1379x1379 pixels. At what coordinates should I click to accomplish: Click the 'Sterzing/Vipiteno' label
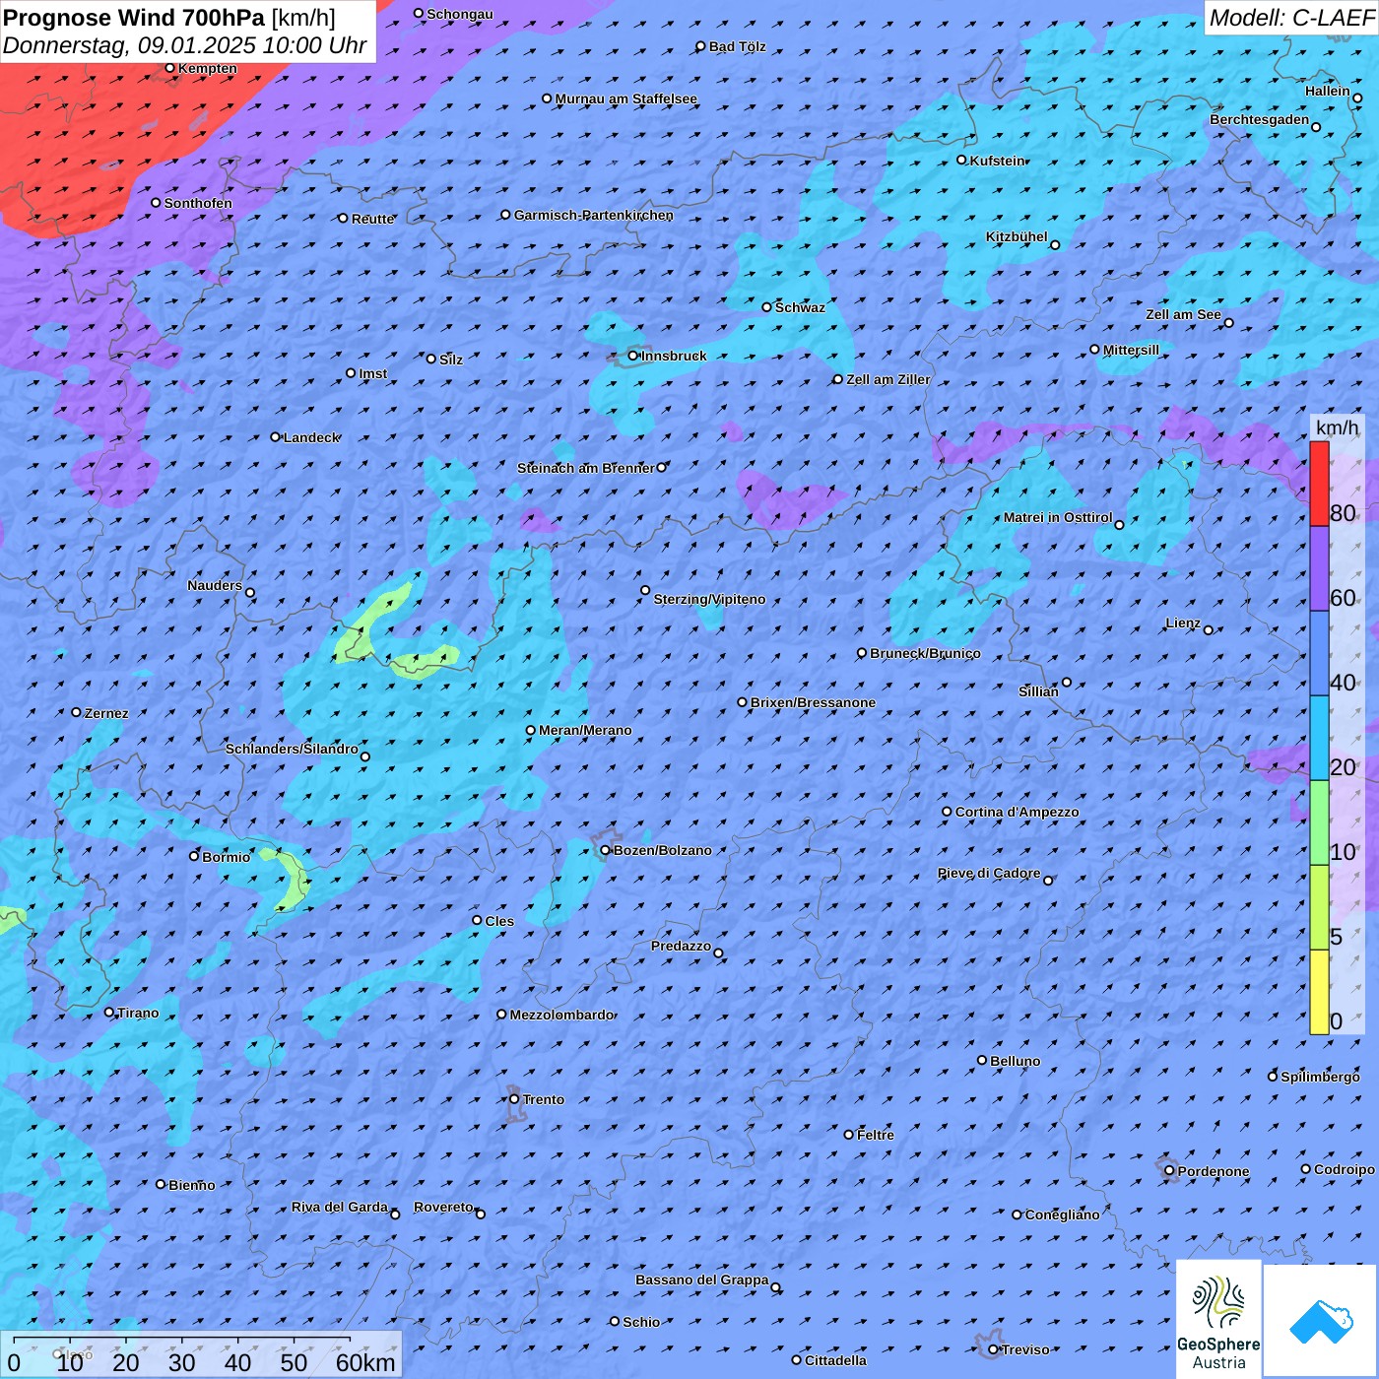709,599
